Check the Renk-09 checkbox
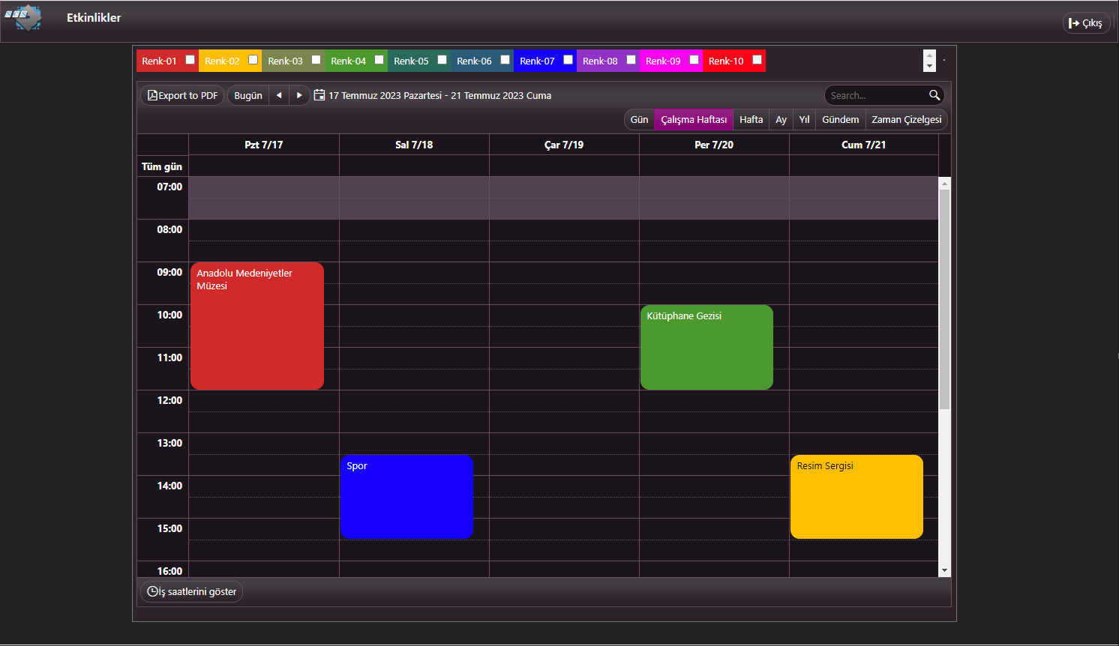The width and height of the screenshot is (1119, 646). pyautogui.click(x=694, y=60)
